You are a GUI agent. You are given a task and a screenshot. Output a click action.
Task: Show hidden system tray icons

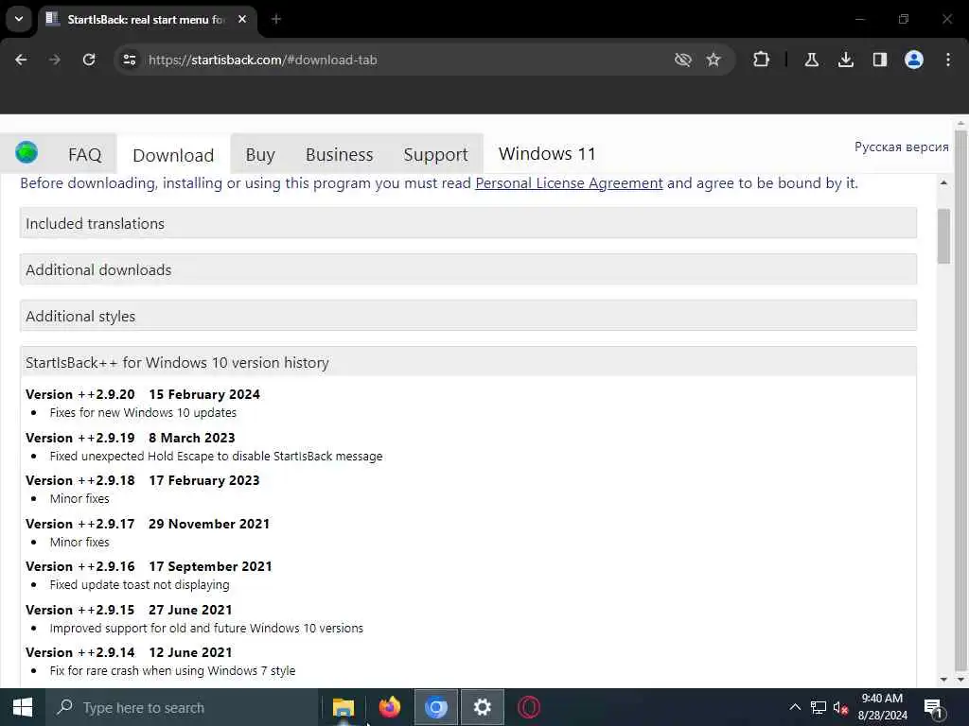pos(795,707)
